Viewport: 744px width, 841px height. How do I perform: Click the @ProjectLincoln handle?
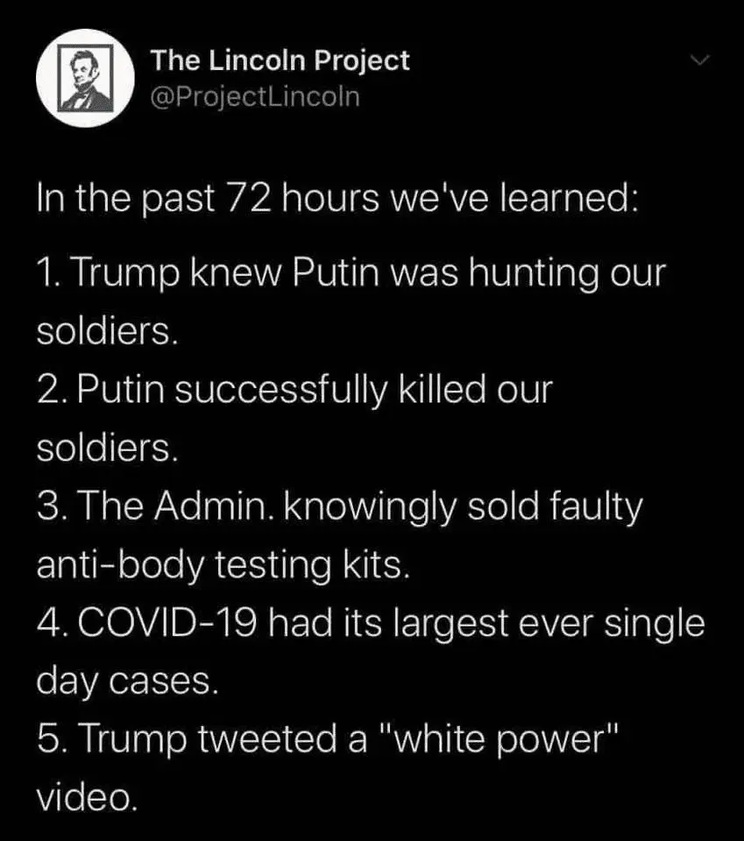(x=255, y=95)
